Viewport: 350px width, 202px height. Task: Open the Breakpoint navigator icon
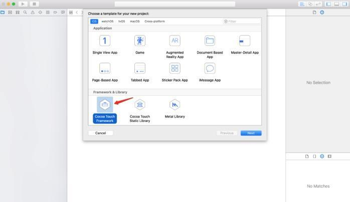pos(55,12)
